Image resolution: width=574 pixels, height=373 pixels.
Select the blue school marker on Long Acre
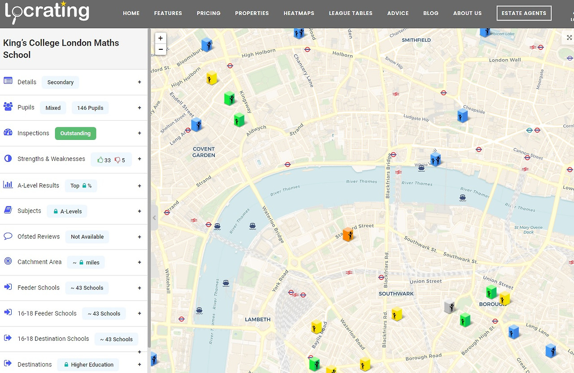pyautogui.click(x=196, y=124)
